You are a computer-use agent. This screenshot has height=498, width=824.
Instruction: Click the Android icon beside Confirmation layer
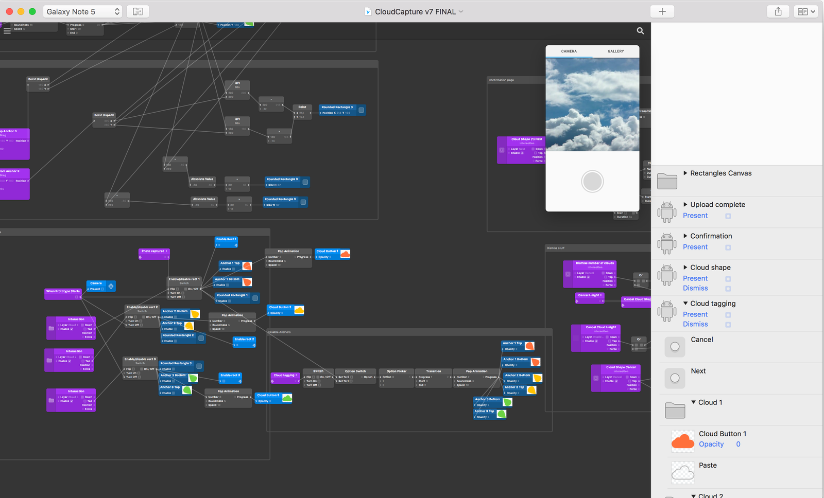coord(667,243)
